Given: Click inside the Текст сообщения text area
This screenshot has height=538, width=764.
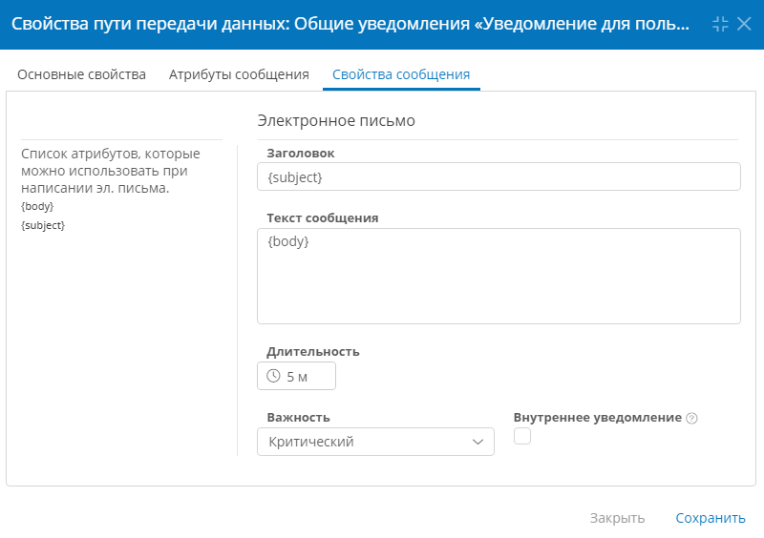Looking at the screenshot, I should pyautogui.click(x=499, y=276).
